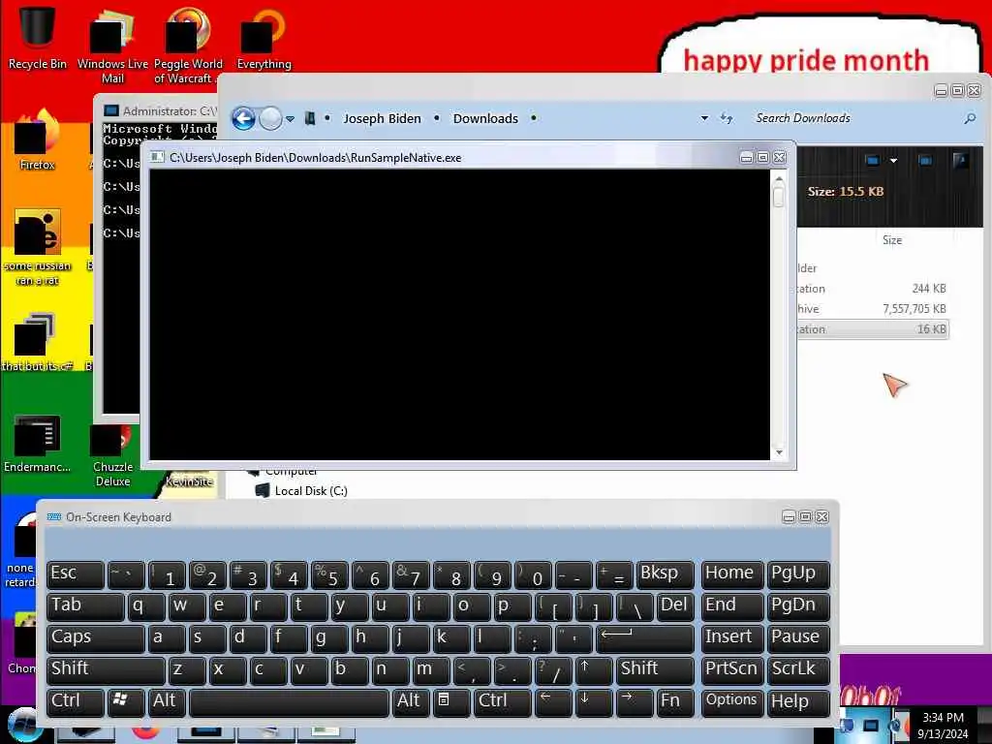Toggle the left Alt key on On-Screen Keyboard

click(167, 701)
